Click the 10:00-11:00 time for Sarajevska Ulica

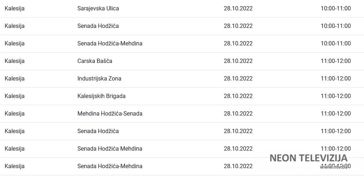(335, 8)
